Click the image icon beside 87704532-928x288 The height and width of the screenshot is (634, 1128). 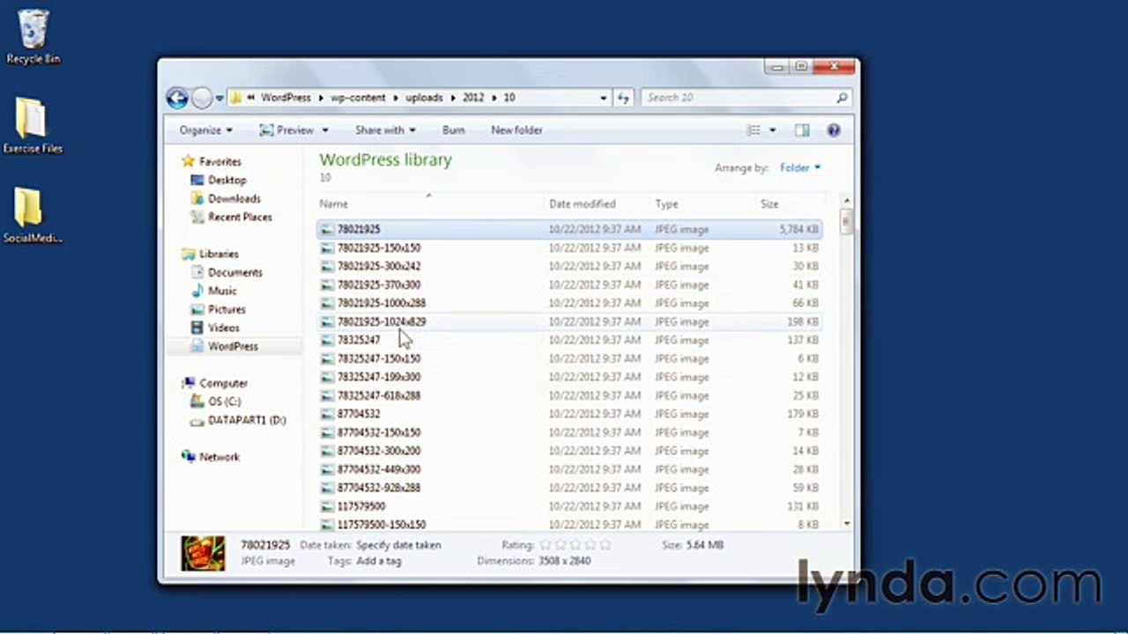pyautogui.click(x=327, y=488)
